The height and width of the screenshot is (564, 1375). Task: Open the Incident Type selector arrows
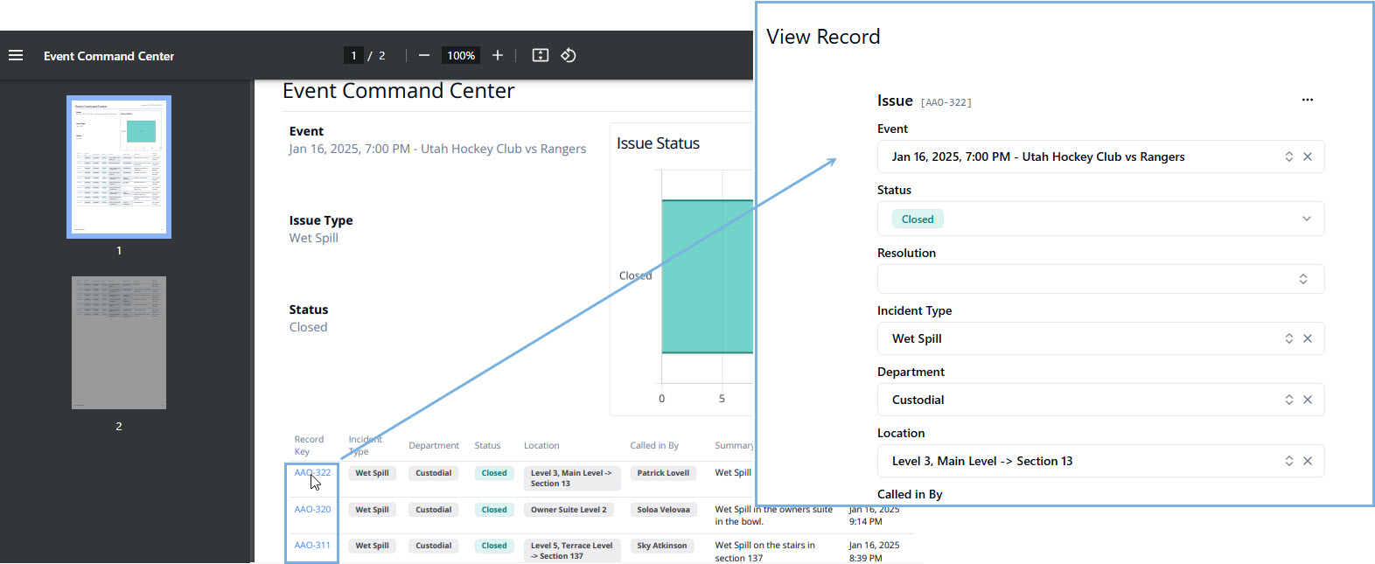[x=1288, y=338]
